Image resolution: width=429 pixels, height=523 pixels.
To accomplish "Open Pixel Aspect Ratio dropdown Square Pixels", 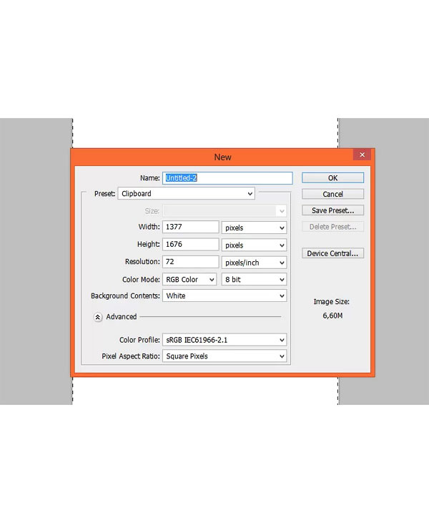I will click(x=225, y=356).
